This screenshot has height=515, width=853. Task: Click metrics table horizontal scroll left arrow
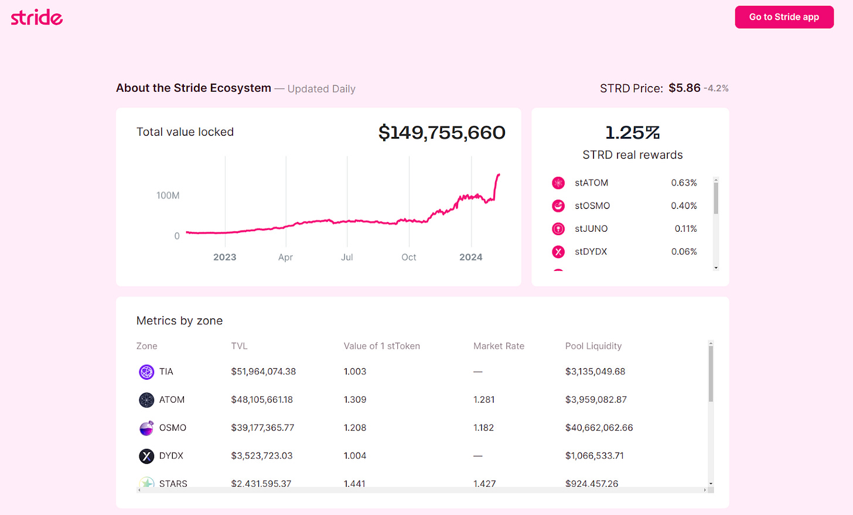(139, 490)
